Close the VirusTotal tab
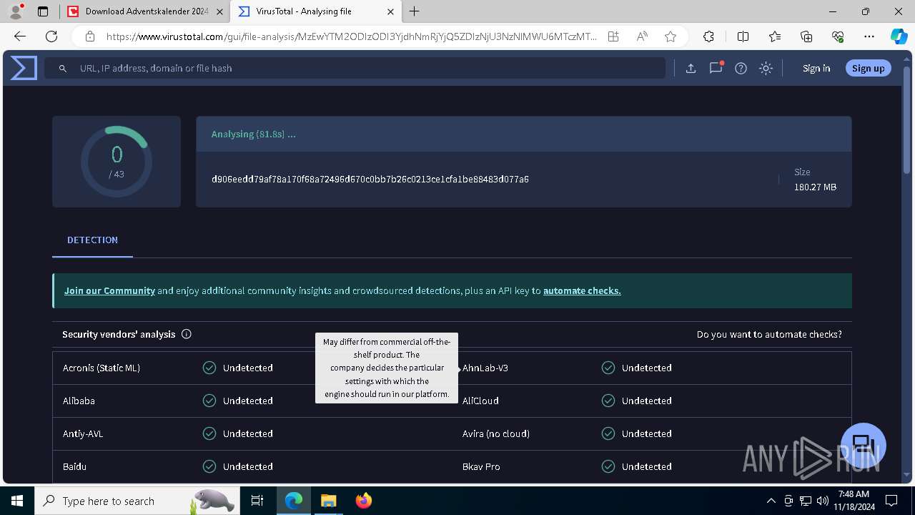Screen dimensions: 915x515 pos(390,11)
